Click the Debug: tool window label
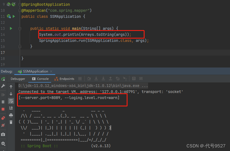Screen dimensions: 230x151 pos(7,71)
